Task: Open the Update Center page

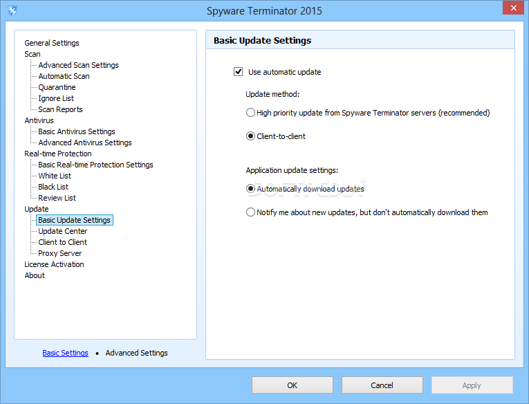Action: tap(62, 231)
